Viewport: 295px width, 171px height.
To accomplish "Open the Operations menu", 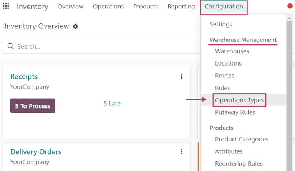I will [x=108, y=7].
